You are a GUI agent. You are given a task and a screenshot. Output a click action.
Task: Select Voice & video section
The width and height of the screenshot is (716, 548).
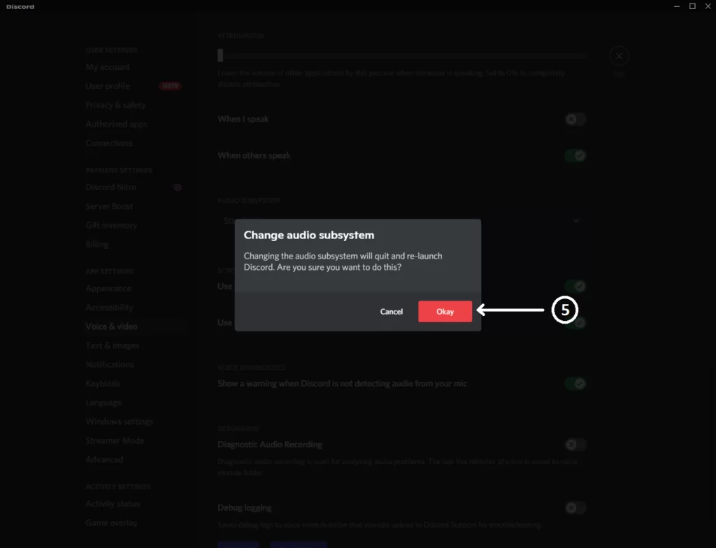click(111, 326)
